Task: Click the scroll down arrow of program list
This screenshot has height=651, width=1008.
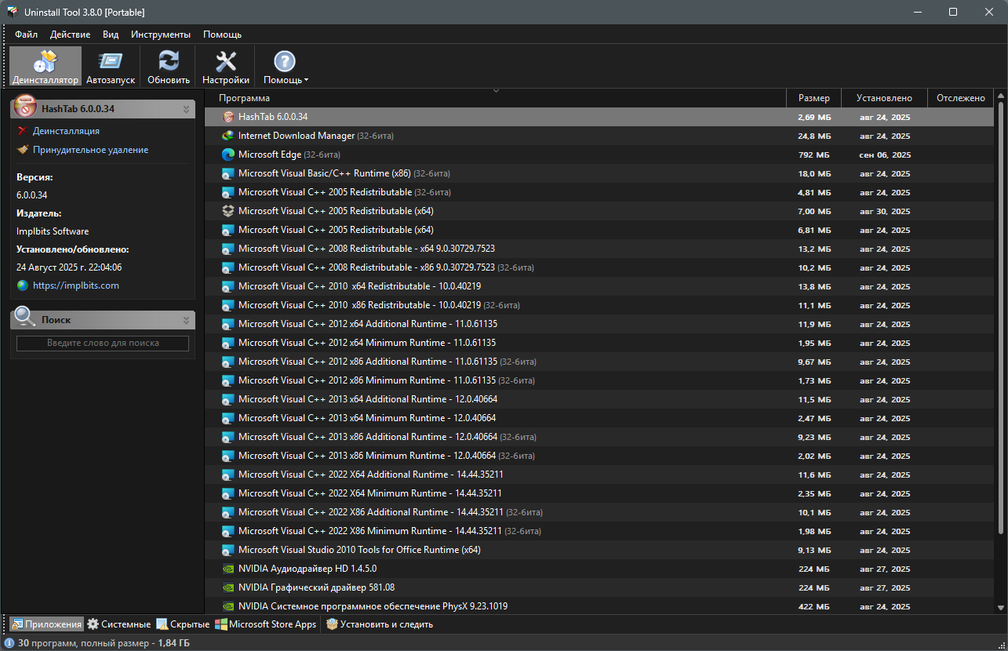Action: tap(1000, 607)
